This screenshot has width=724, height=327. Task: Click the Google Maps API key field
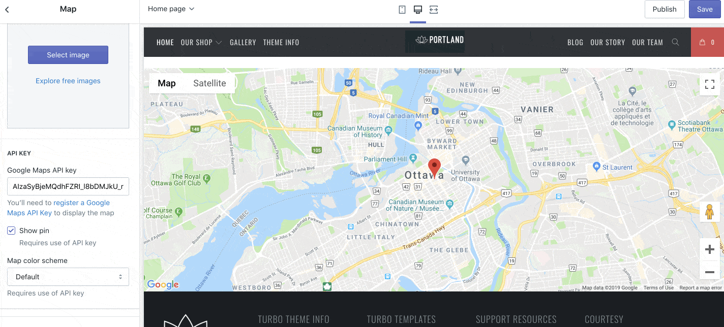click(68, 186)
